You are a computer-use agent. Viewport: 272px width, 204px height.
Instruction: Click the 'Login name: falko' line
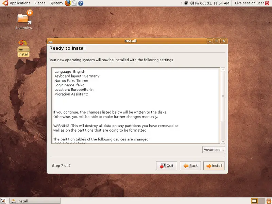click(69, 85)
